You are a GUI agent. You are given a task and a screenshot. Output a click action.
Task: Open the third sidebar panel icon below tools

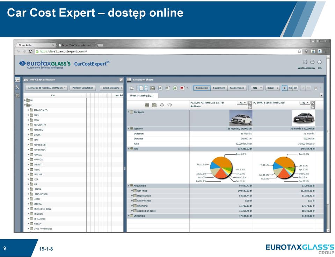(x=17, y=95)
